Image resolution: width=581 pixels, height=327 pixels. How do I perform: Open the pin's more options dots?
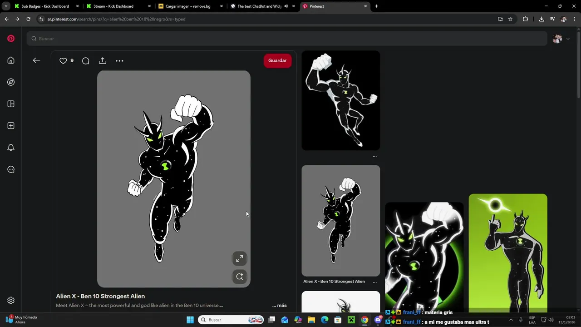(x=119, y=60)
